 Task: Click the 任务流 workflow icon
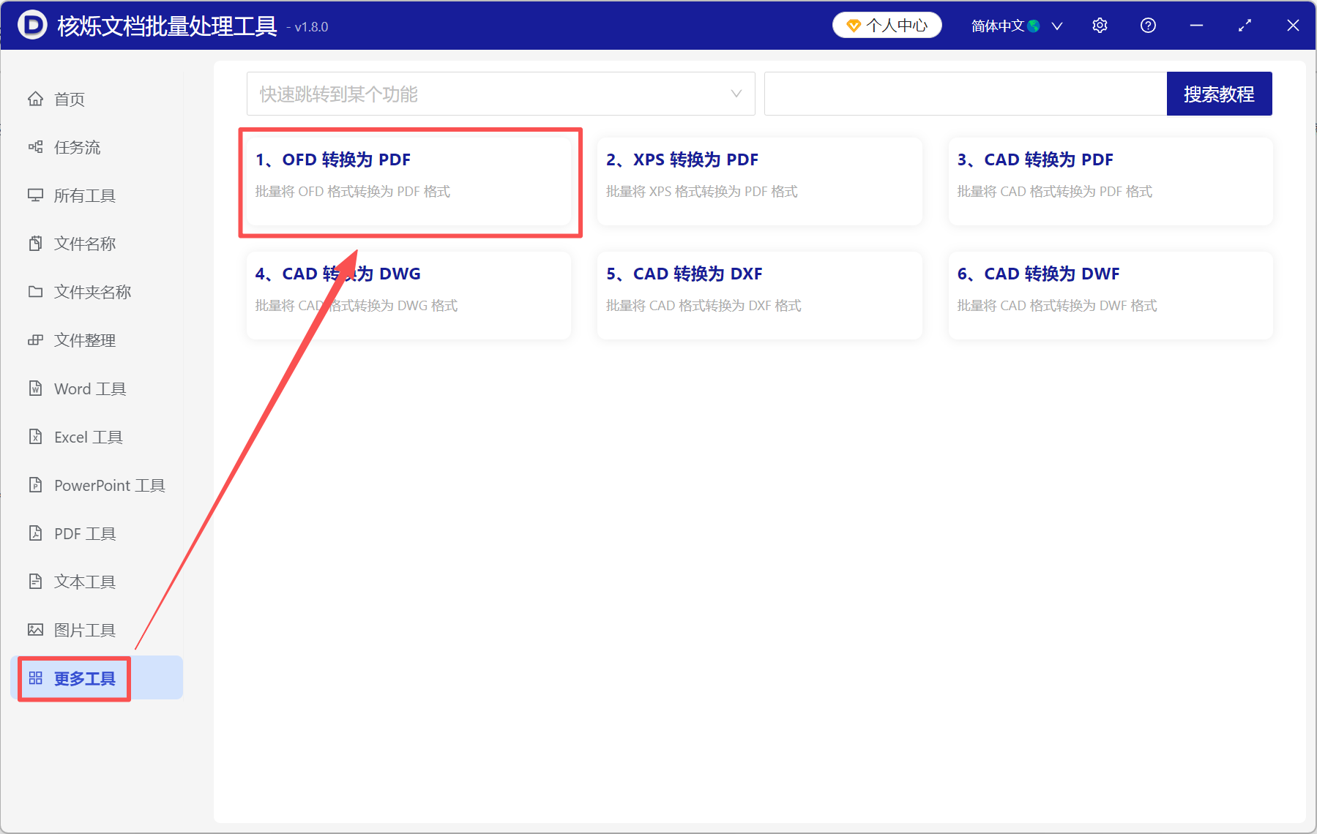coord(35,147)
